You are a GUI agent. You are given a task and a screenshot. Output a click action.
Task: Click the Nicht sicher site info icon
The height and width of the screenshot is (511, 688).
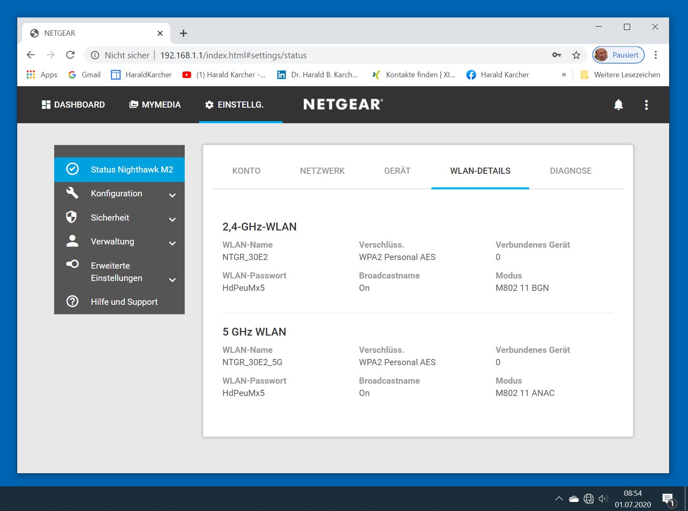pos(95,55)
